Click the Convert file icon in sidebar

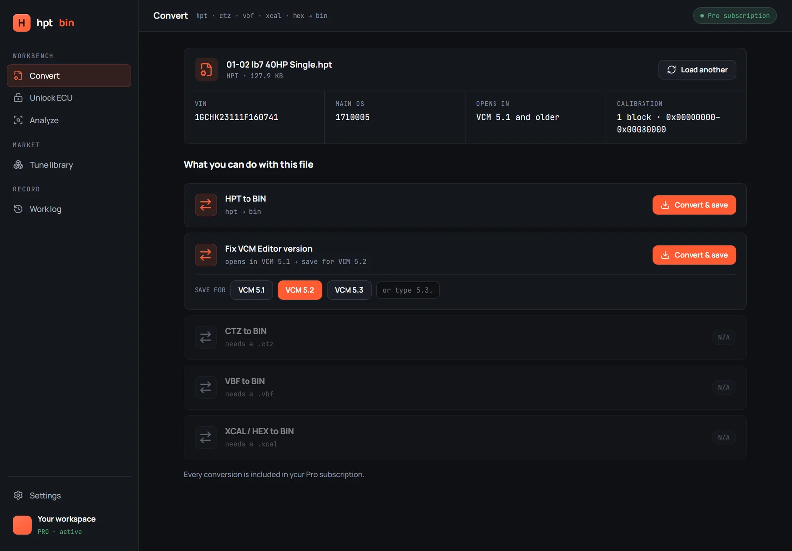[18, 76]
